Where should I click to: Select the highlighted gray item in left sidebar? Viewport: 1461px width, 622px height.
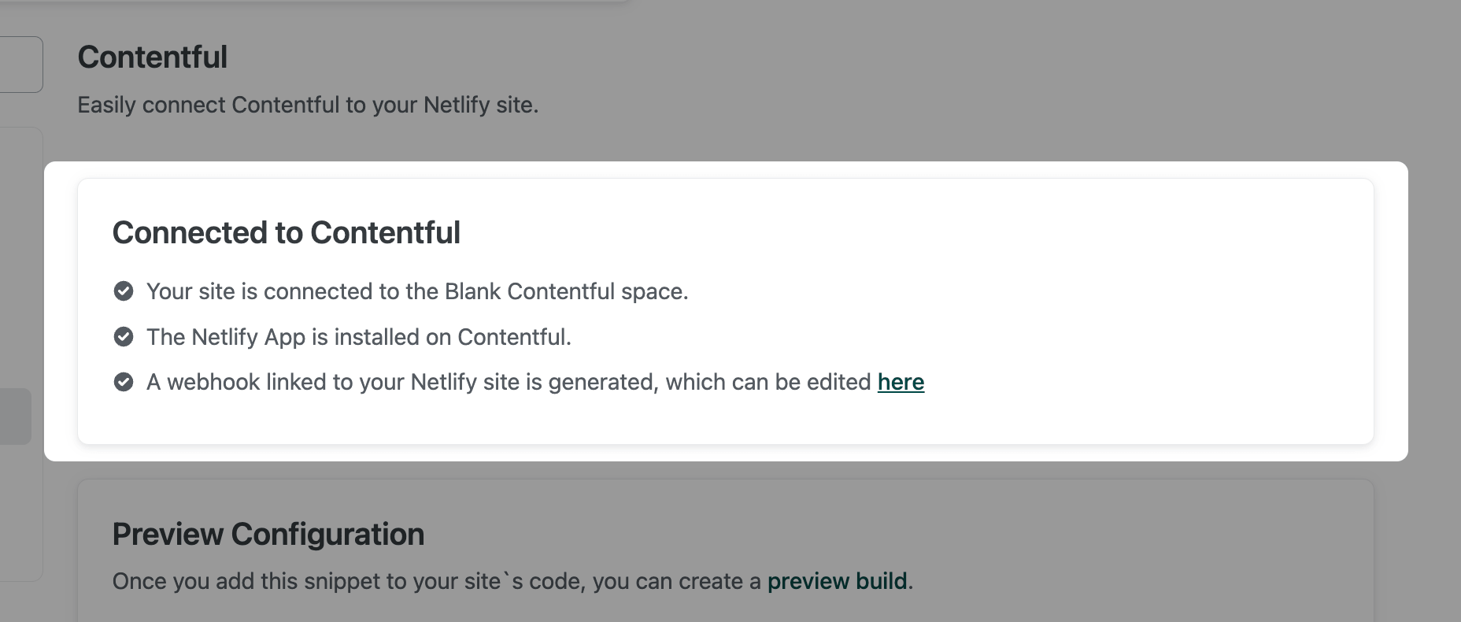(x=15, y=416)
